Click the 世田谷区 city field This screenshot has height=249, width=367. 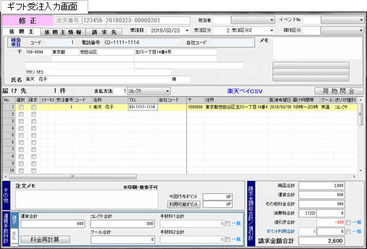coord(106,52)
